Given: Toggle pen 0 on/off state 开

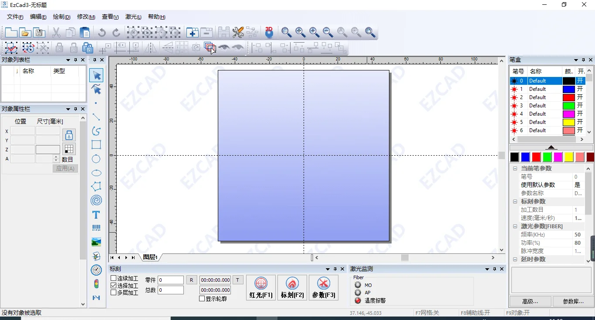Looking at the screenshot, I should click(580, 81).
